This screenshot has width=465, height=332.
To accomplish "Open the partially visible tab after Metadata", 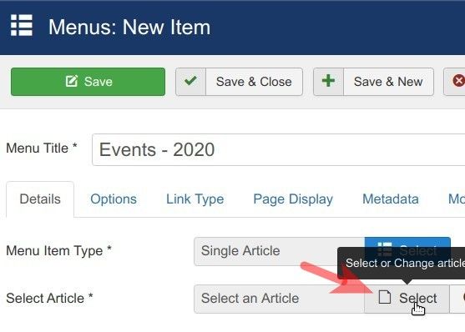I will coord(457,199).
